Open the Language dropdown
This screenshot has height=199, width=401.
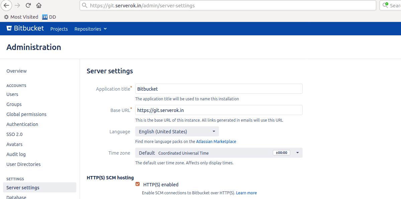coord(177,131)
